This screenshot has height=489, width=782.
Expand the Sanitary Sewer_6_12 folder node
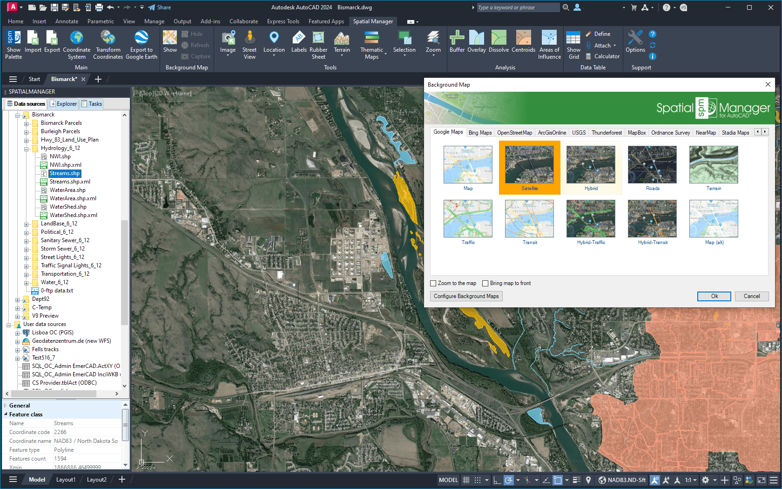[x=27, y=241]
